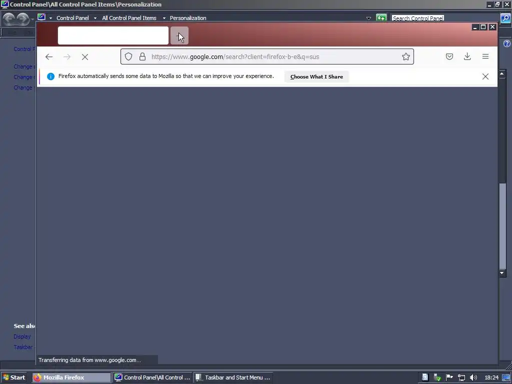This screenshot has width=512, height=384.
Task: Click Safely Remove Hardware tray icon
Action: (437, 377)
